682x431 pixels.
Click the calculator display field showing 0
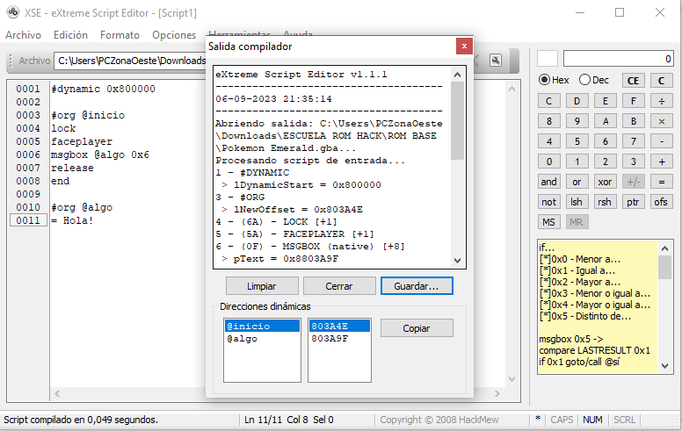coord(618,59)
